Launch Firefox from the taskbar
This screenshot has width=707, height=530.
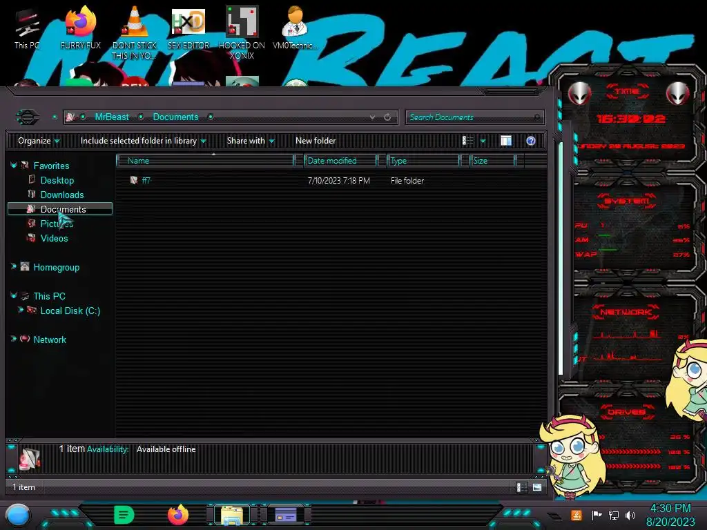pyautogui.click(x=178, y=515)
